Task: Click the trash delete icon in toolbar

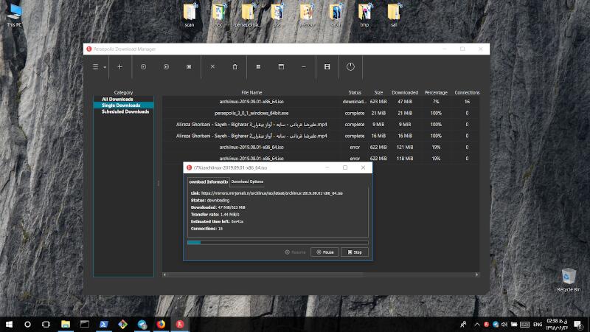Action: 235,66
